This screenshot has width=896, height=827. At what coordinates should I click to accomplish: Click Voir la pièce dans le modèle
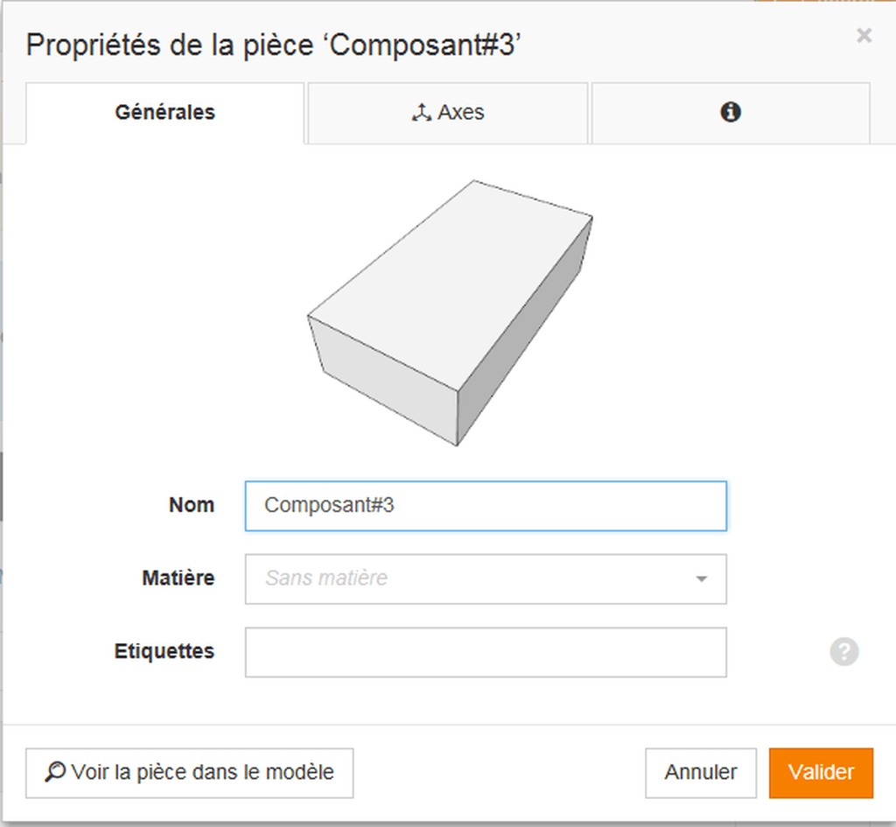click(x=189, y=773)
